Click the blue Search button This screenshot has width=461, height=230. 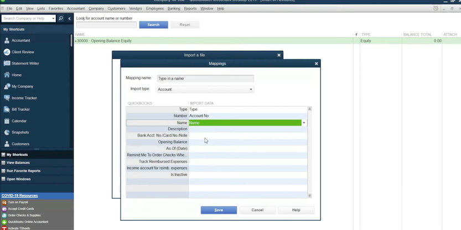153,25
